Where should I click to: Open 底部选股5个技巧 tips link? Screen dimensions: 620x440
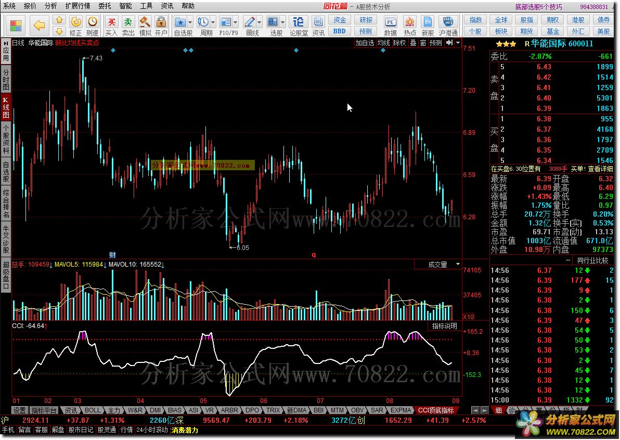(538, 7)
